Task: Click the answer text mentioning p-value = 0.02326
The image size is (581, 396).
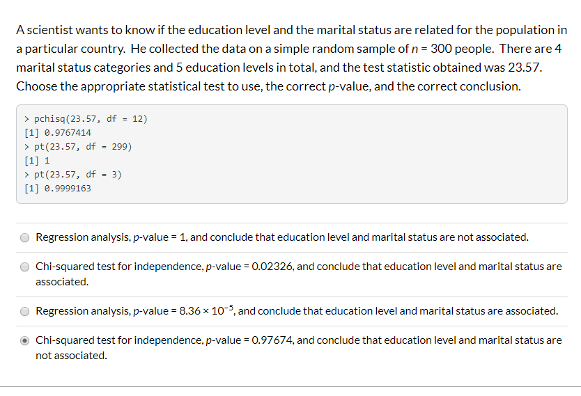Action: click(299, 274)
